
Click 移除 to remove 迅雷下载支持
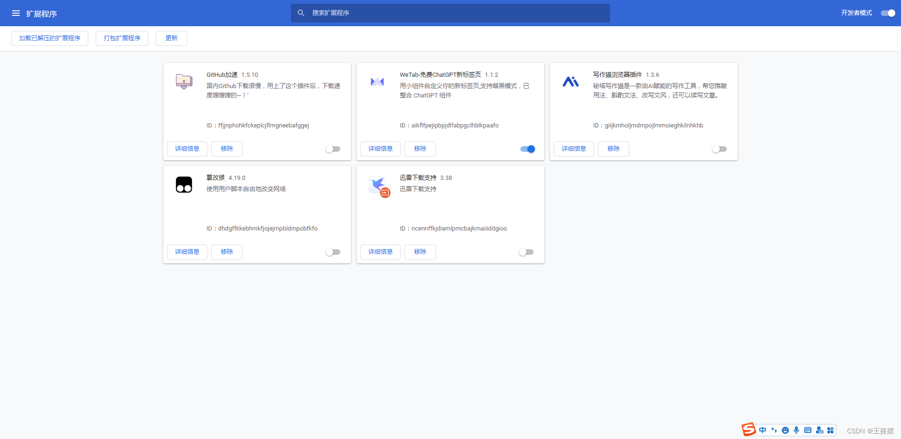tap(420, 252)
